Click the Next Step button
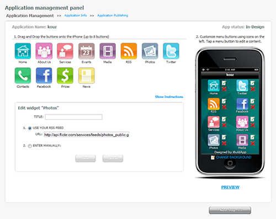 (230, 210)
